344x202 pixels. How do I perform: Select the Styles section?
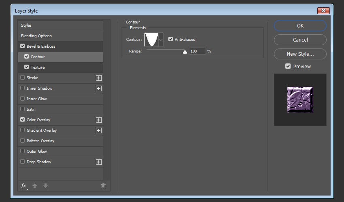(61, 25)
